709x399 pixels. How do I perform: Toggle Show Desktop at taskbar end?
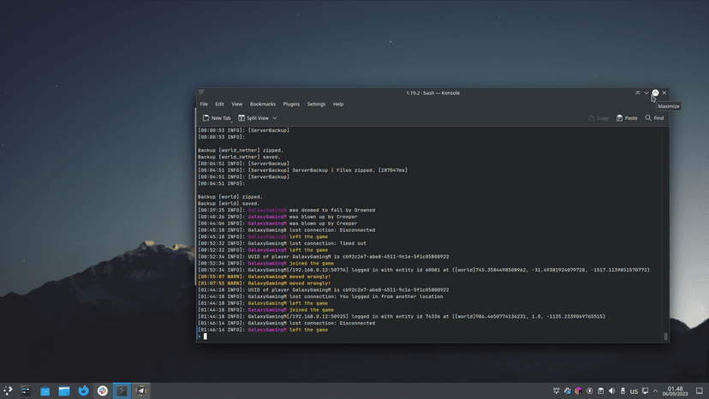point(700,391)
